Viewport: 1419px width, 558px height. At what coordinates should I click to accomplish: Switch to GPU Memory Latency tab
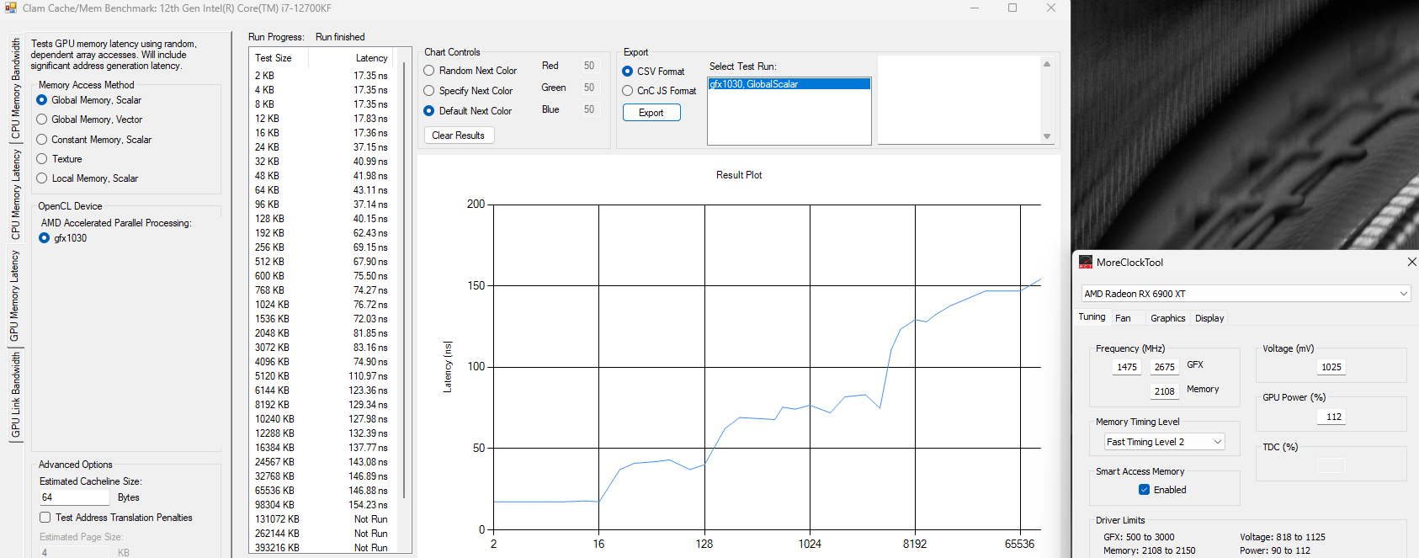[15, 295]
